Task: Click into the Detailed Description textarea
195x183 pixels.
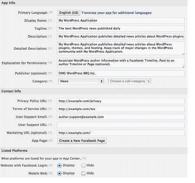Action: [121, 48]
